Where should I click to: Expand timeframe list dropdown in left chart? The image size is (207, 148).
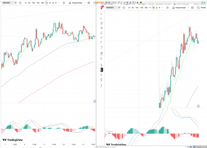click(59, 3)
